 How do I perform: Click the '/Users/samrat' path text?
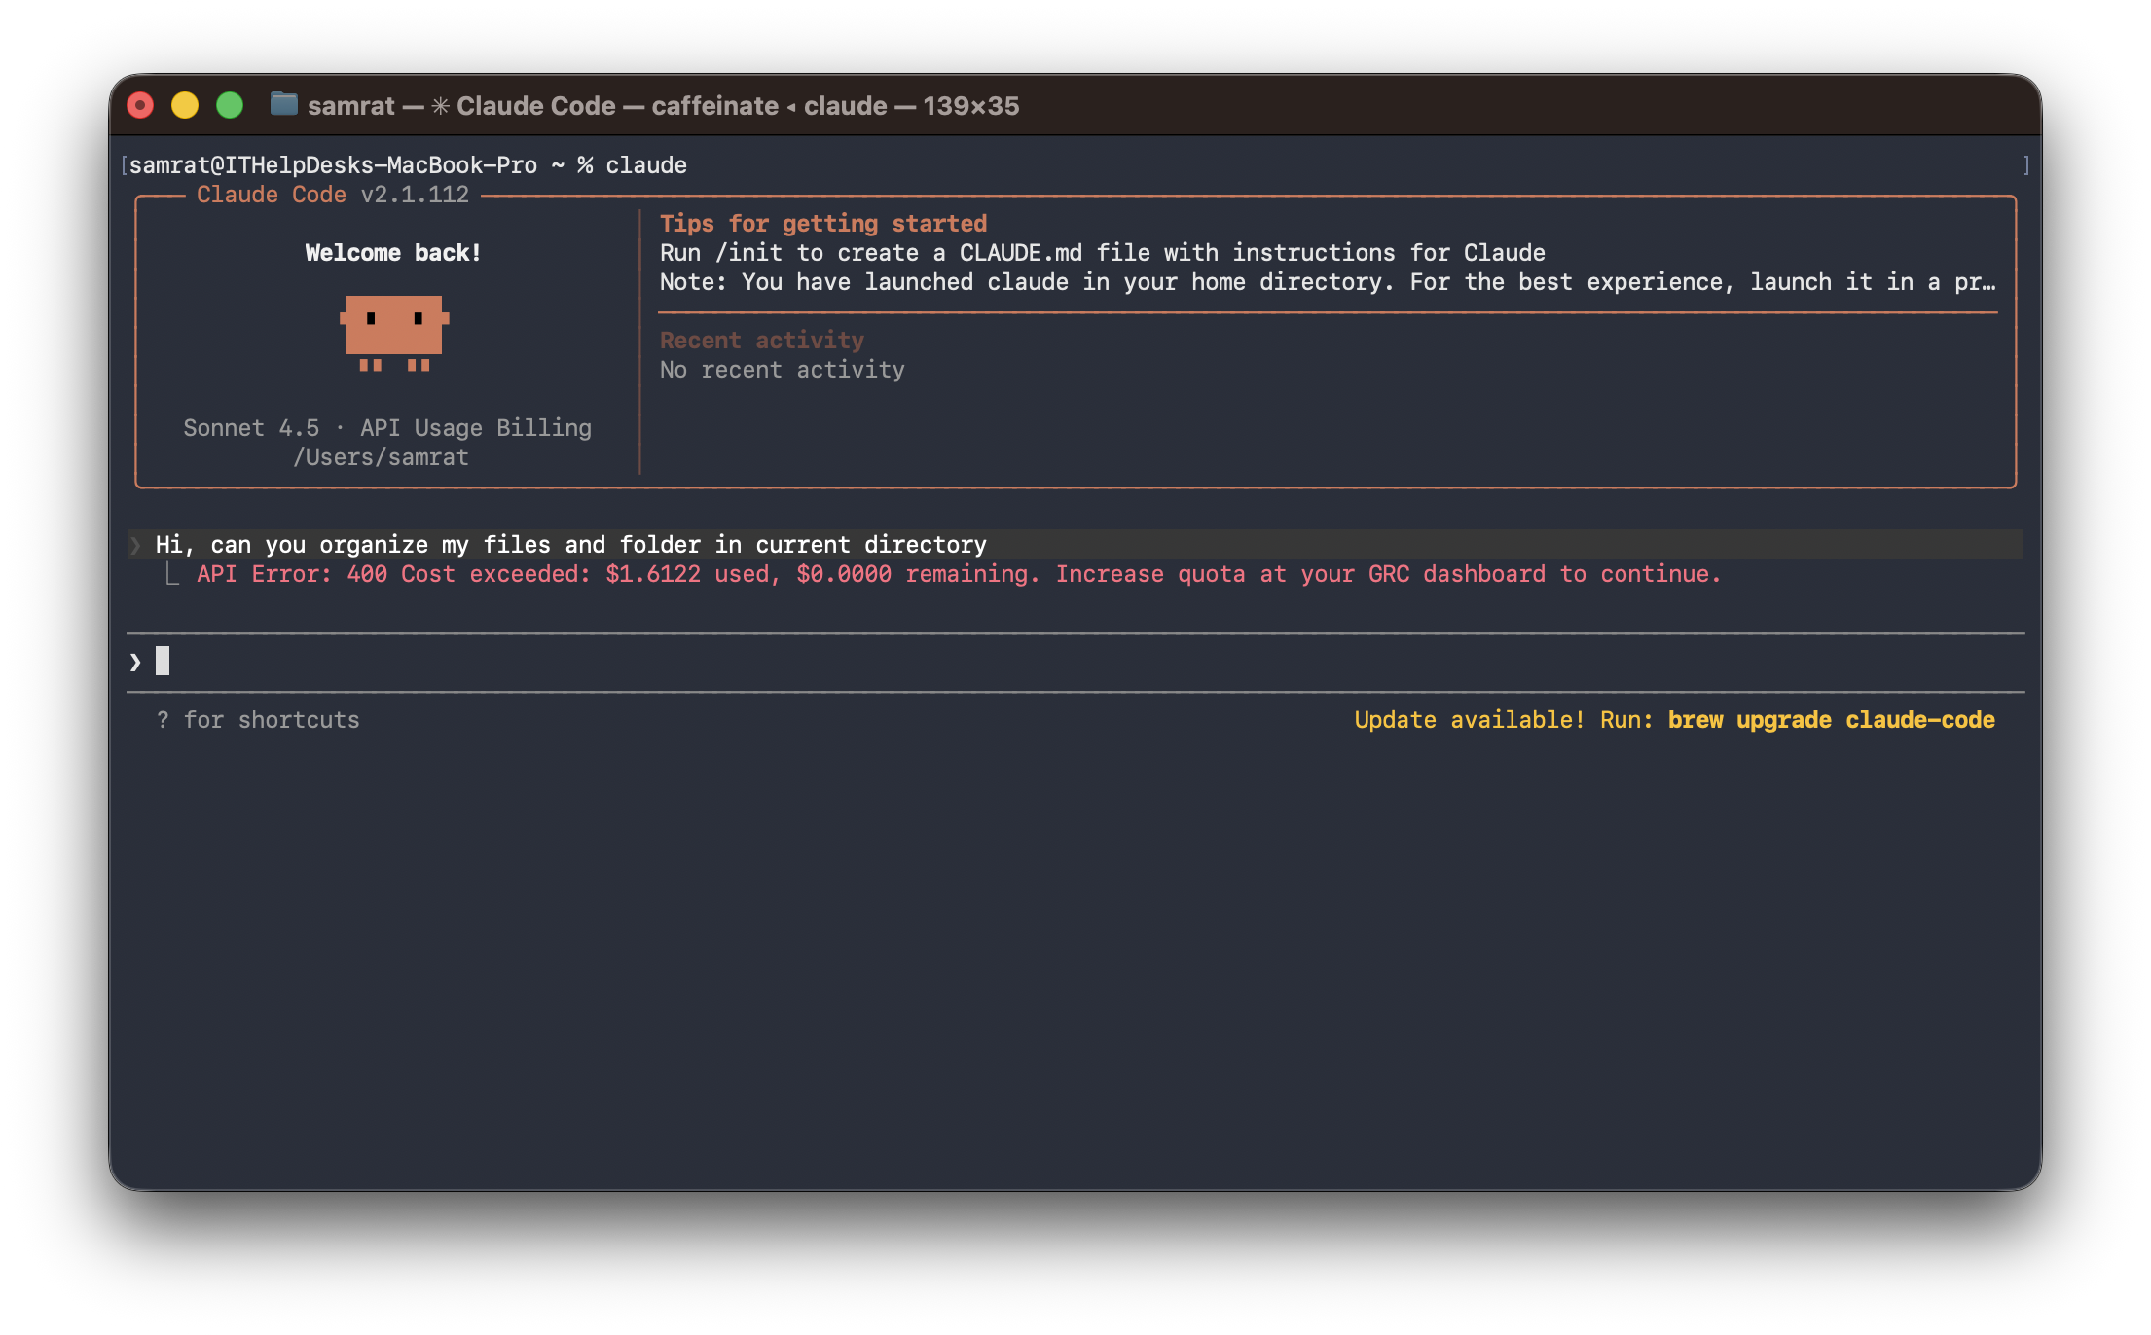coord(381,457)
